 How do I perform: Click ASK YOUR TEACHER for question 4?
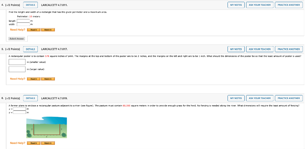pyautogui.click(x=260, y=5)
